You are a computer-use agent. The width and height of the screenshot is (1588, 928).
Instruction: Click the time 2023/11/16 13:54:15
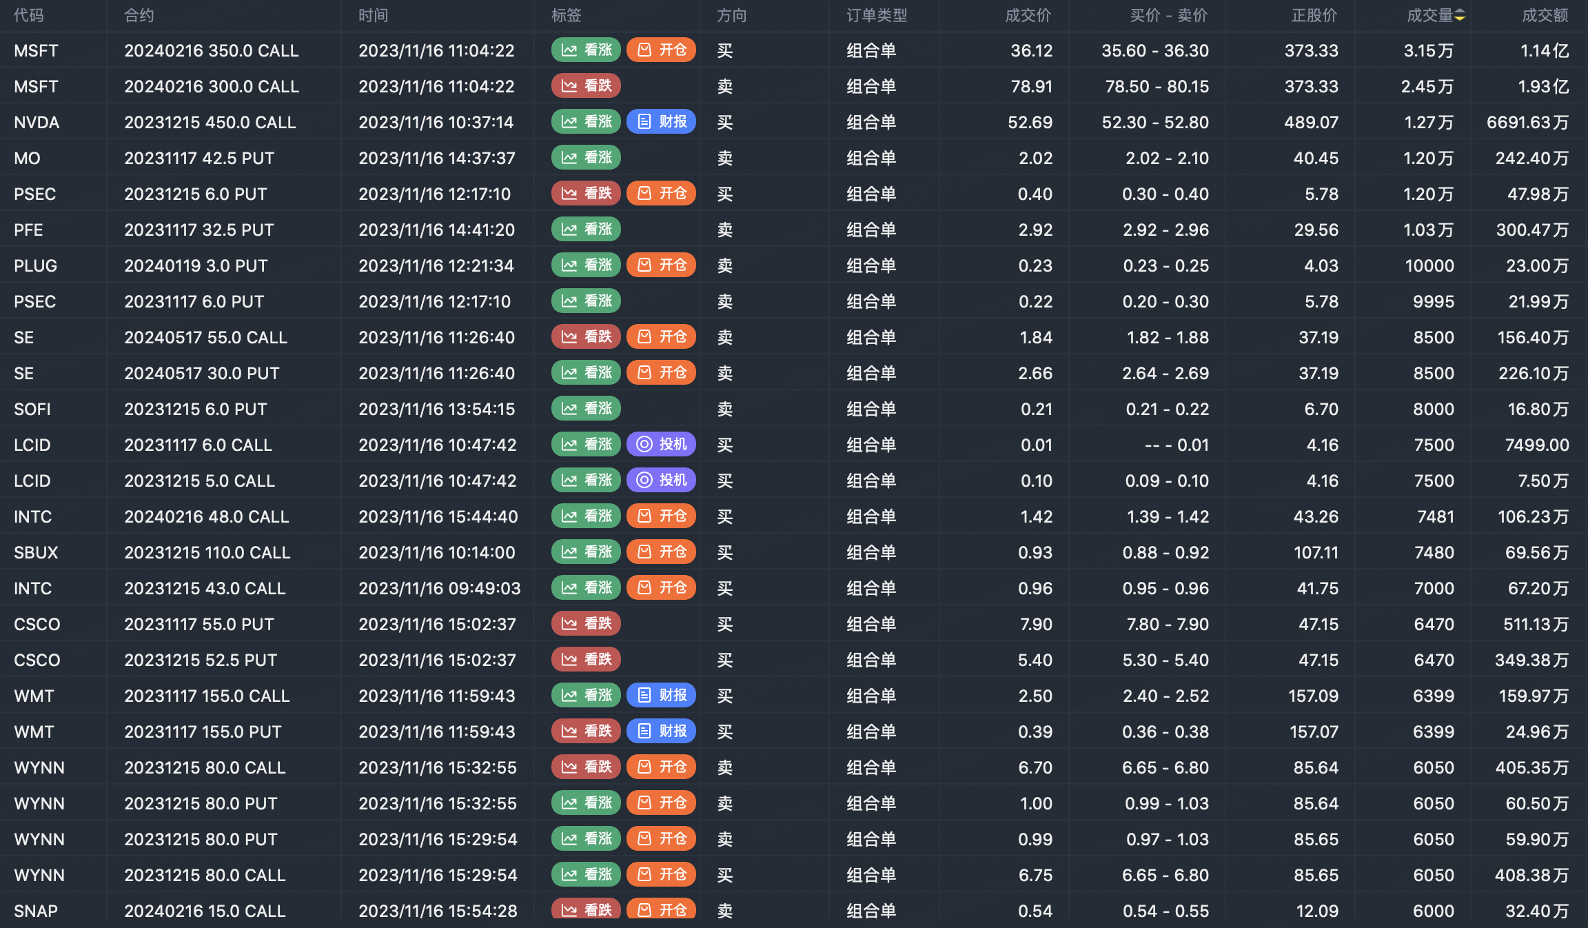437,409
